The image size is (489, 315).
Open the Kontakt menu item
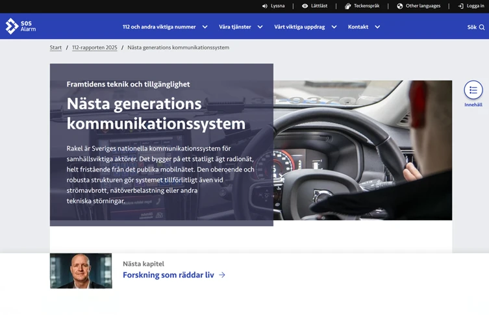tap(358, 27)
